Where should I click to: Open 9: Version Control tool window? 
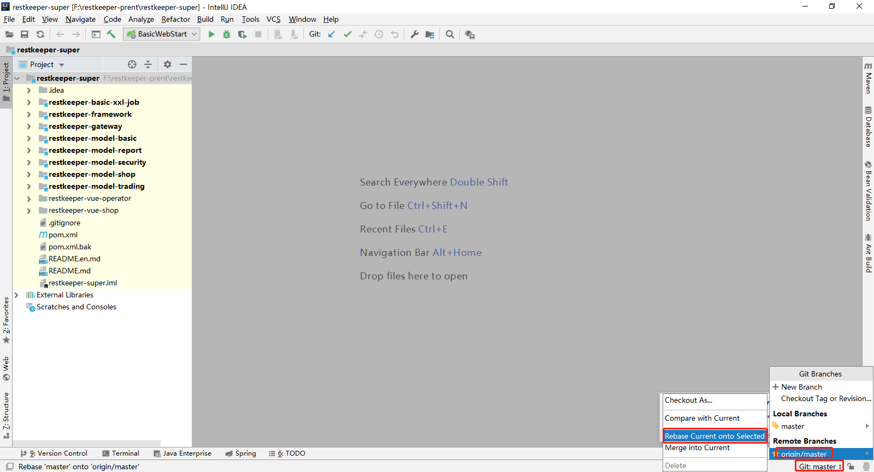point(54,453)
